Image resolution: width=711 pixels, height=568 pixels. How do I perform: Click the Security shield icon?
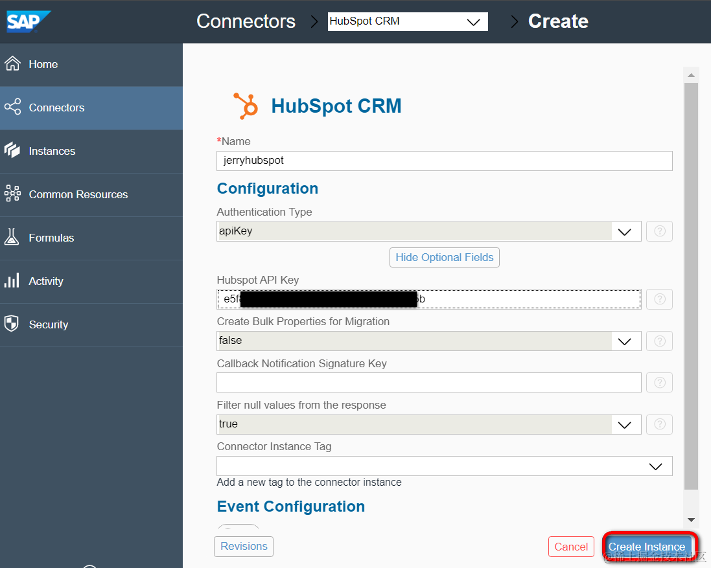pyautogui.click(x=11, y=323)
